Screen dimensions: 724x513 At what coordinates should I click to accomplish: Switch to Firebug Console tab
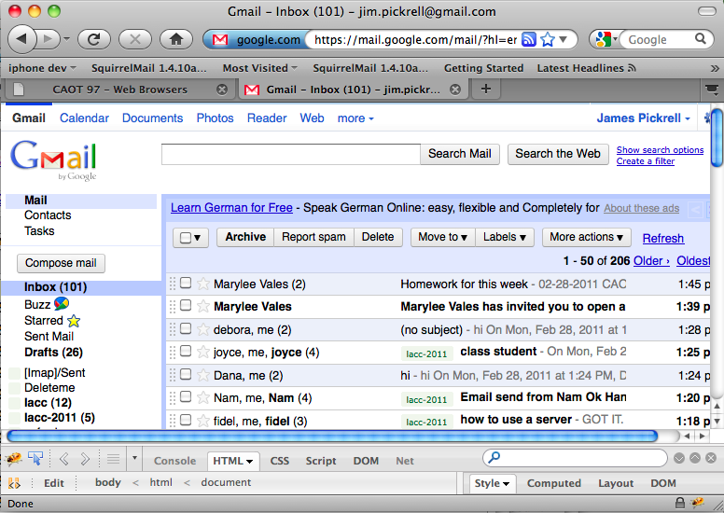coord(174,461)
